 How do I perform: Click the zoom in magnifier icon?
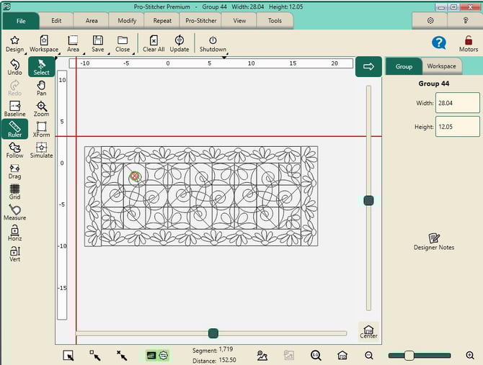tap(470, 356)
